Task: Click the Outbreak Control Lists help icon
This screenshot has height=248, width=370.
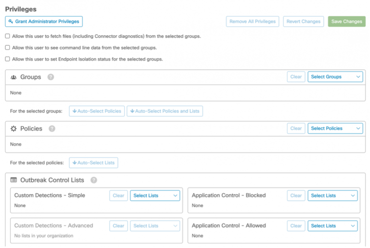Action: tap(93, 180)
